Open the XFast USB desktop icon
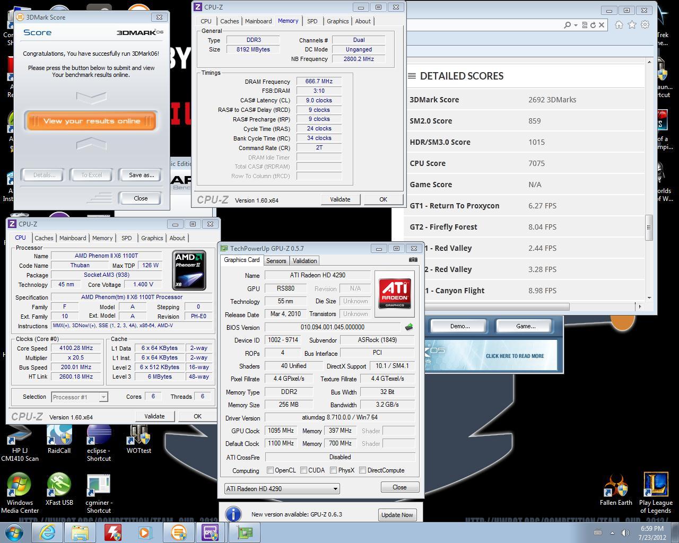This screenshot has height=543, width=679. coord(59,489)
